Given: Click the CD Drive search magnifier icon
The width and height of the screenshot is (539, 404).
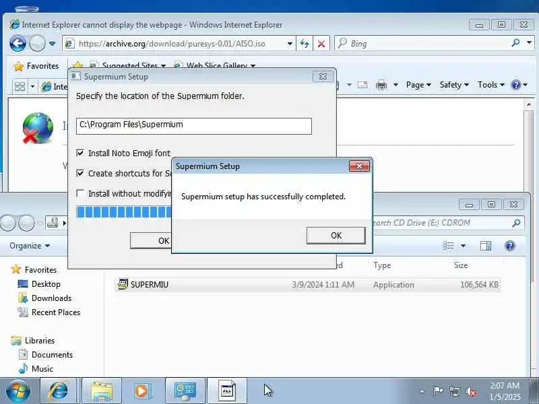Looking at the screenshot, I should [516, 224].
